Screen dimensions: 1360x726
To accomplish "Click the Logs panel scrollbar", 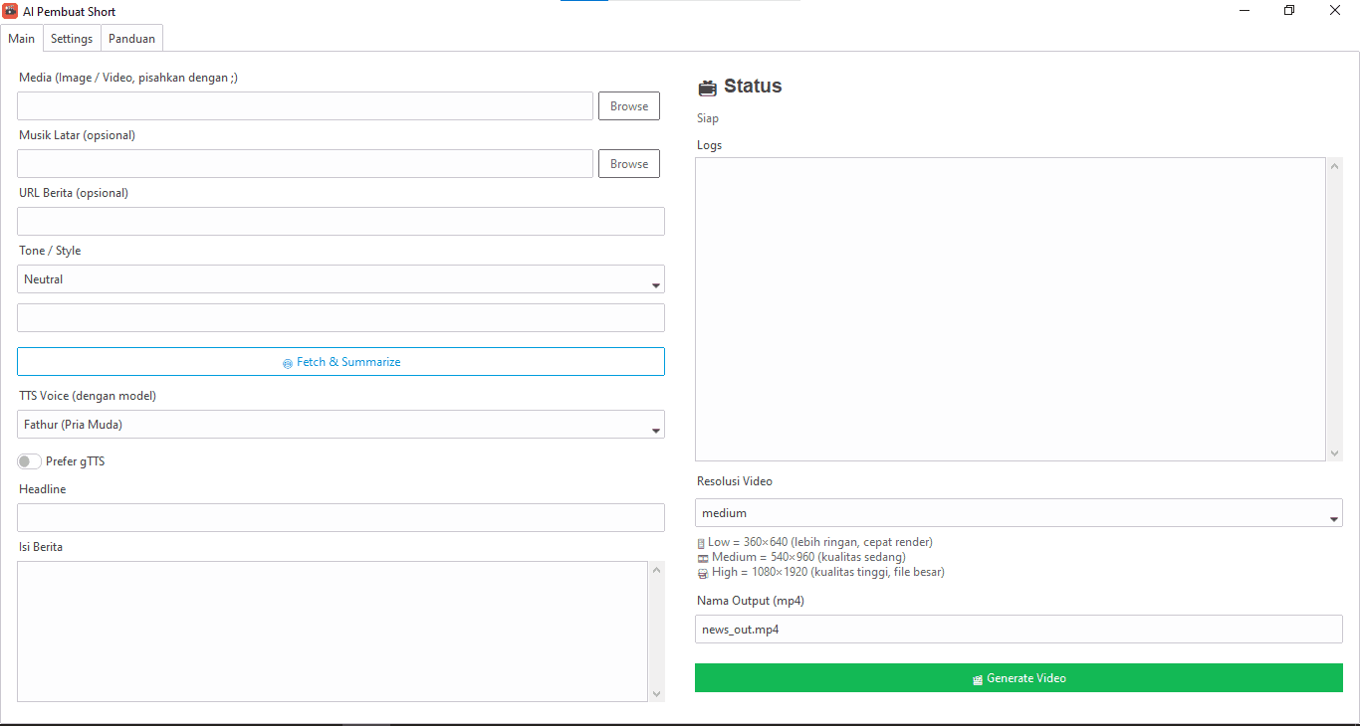I will (1334, 308).
